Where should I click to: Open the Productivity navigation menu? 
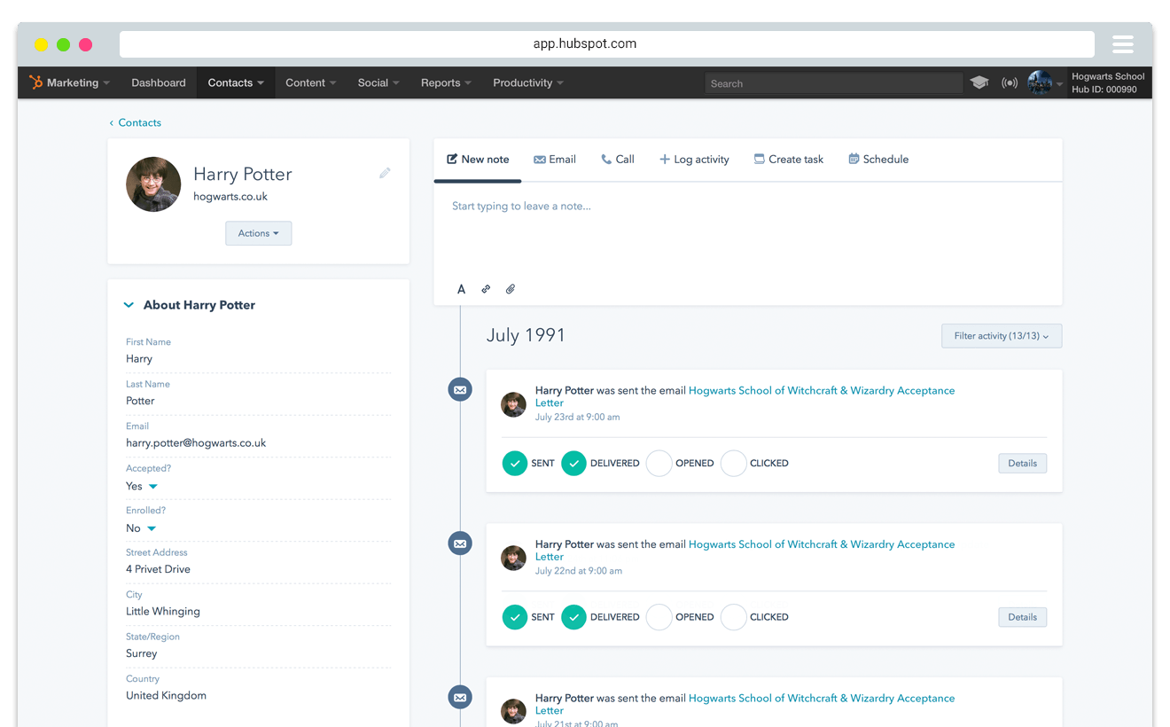[x=528, y=82]
